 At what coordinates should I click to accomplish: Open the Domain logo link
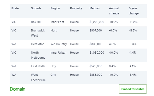coord(18,89)
